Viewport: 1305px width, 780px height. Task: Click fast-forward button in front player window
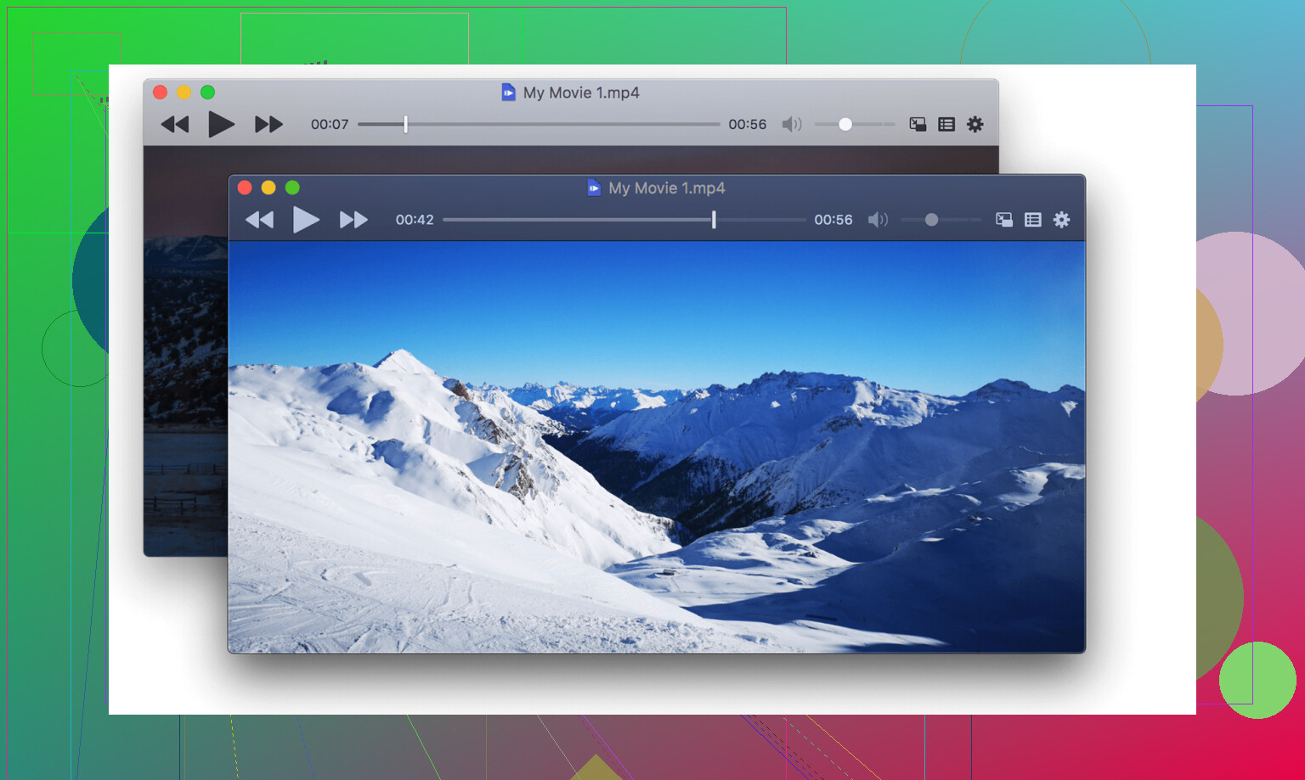tap(353, 220)
